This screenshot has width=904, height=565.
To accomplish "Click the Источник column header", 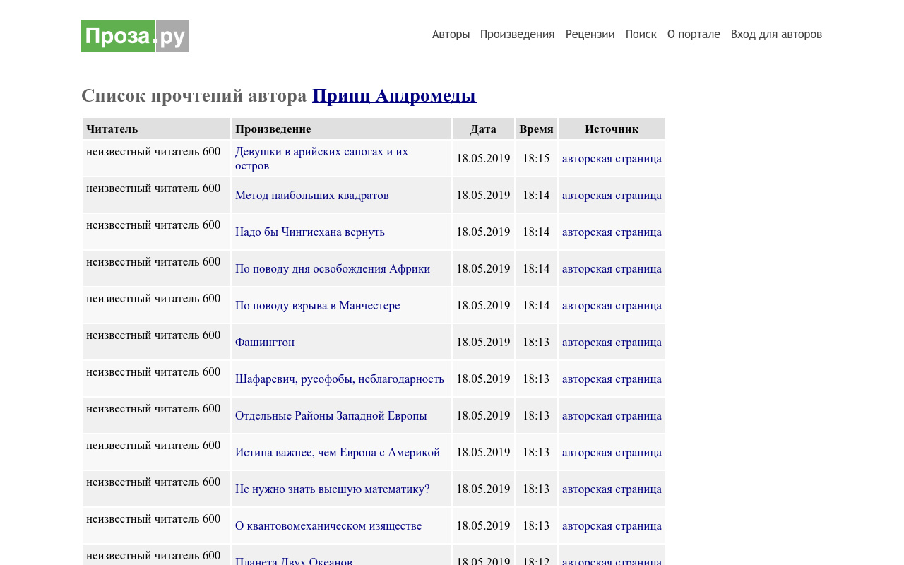I will (612, 129).
